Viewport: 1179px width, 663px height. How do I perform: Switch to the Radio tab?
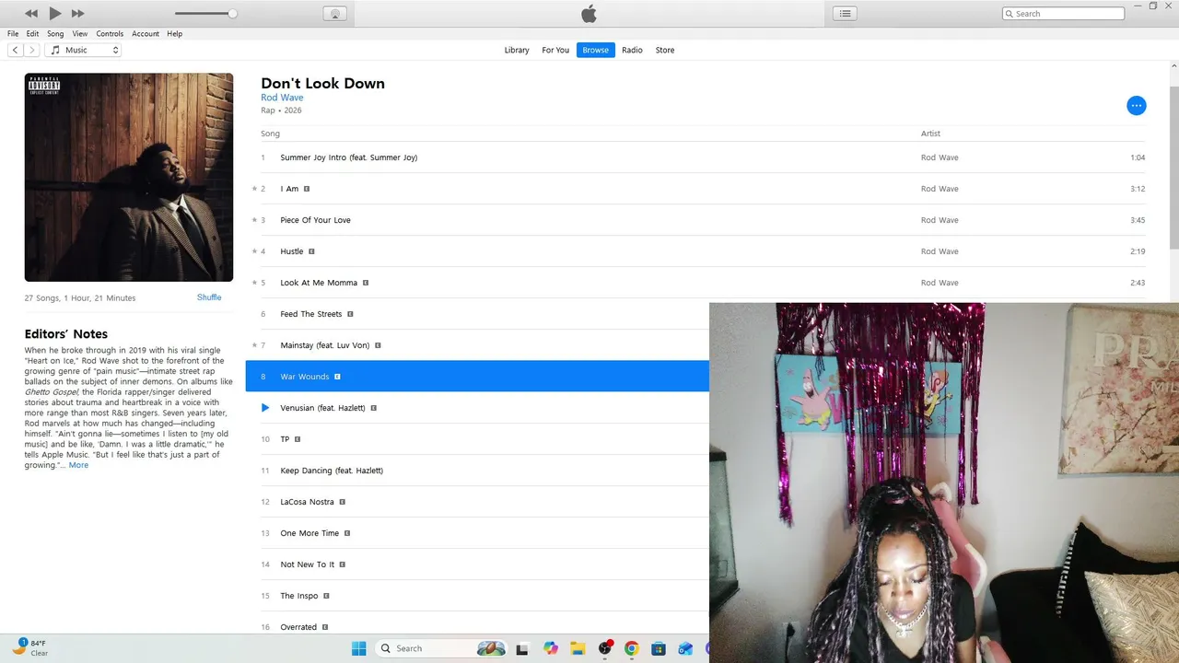pos(632,50)
